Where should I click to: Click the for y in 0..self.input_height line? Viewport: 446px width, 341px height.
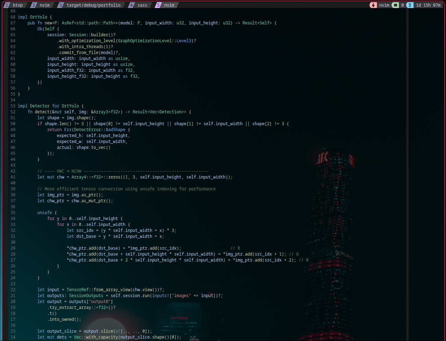85,219
